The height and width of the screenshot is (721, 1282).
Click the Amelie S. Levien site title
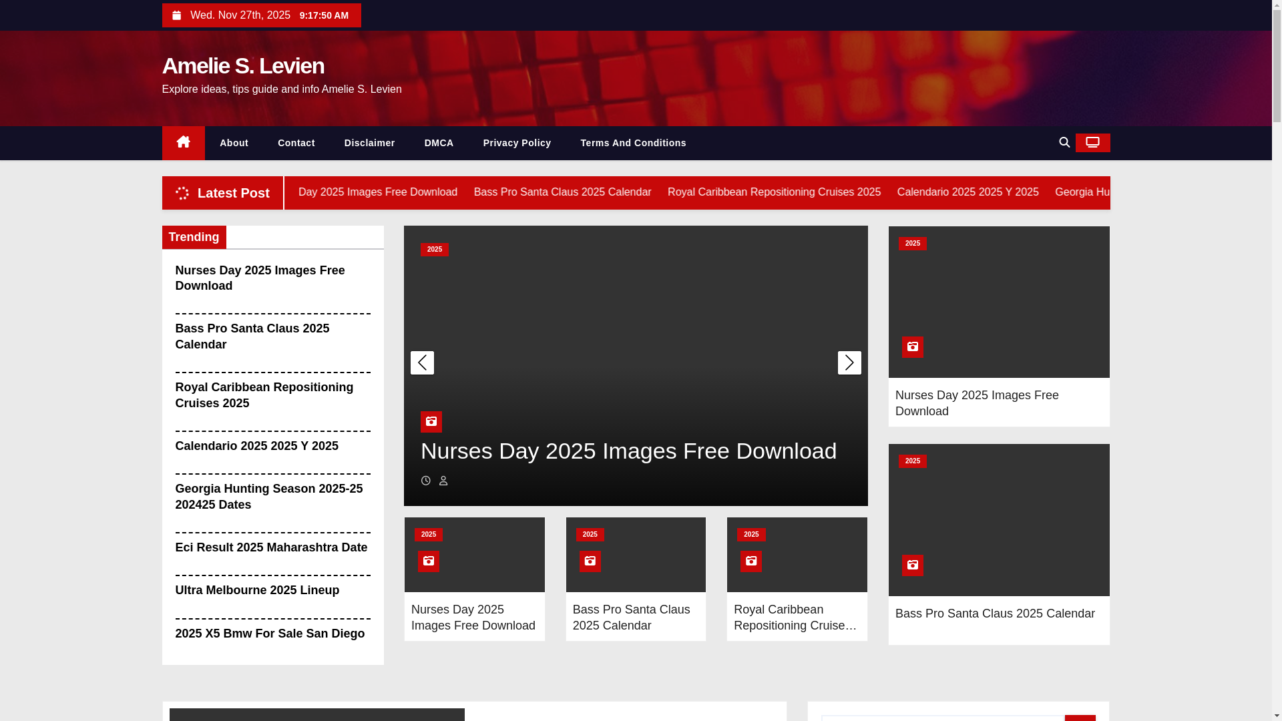tap(243, 65)
